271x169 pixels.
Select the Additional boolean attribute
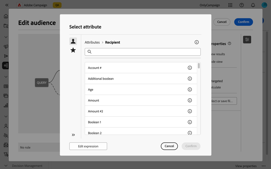point(141,79)
